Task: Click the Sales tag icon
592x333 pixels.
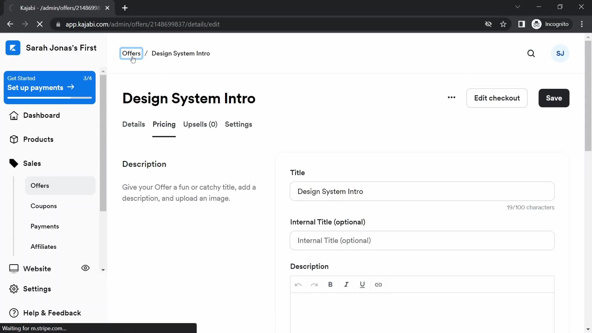Action: (14, 163)
